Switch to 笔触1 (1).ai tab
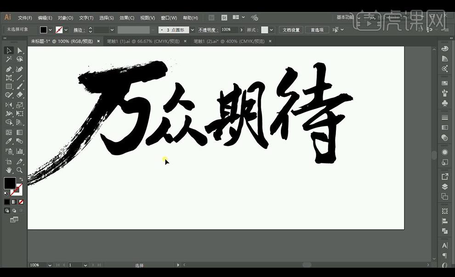Screen dimensions: 455x277 (x=143, y=41)
